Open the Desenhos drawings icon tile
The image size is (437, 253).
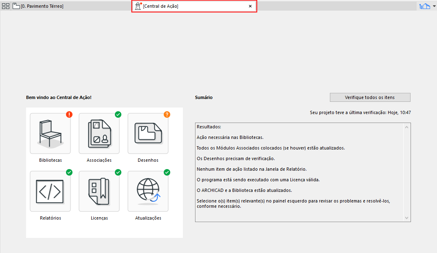coord(148,133)
